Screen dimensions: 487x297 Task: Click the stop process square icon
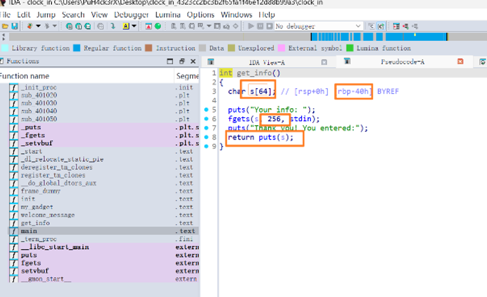(269, 26)
